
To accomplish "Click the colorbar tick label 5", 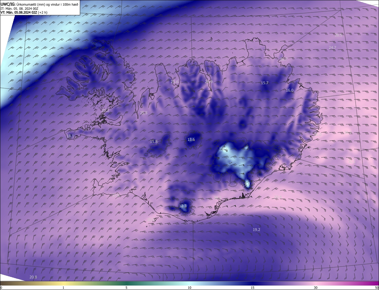I will tap(126, 288).
